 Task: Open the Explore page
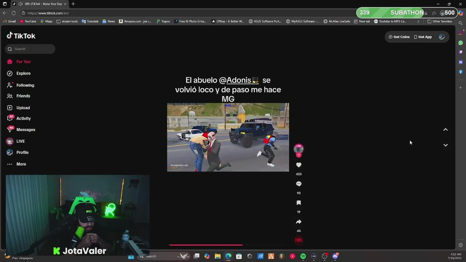coord(19,74)
